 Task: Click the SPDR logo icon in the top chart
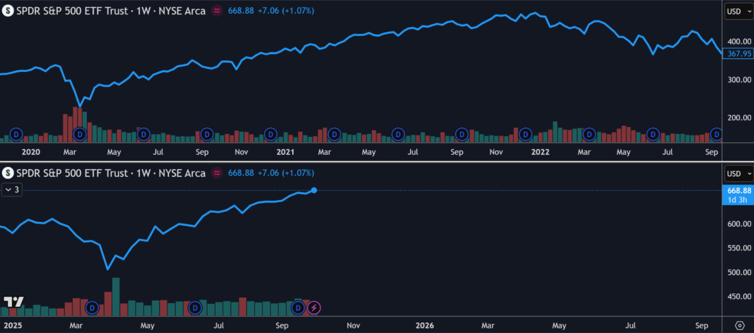coord(8,11)
